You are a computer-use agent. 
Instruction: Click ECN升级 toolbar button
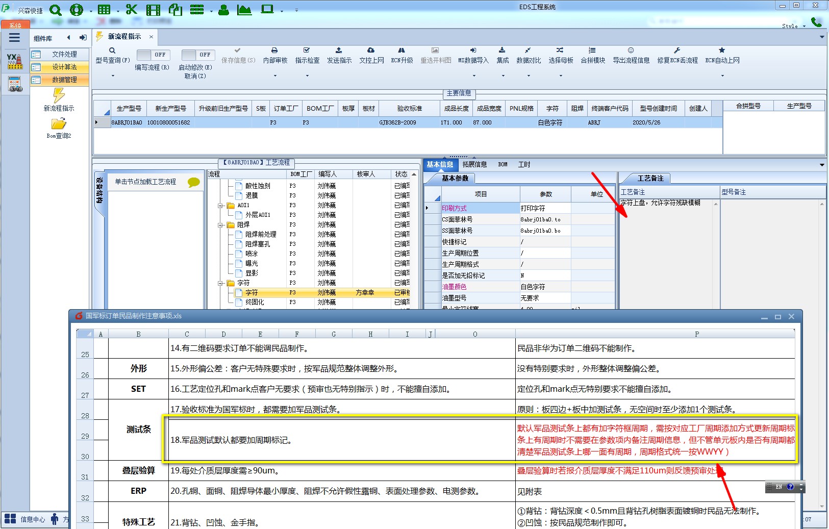(402, 56)
